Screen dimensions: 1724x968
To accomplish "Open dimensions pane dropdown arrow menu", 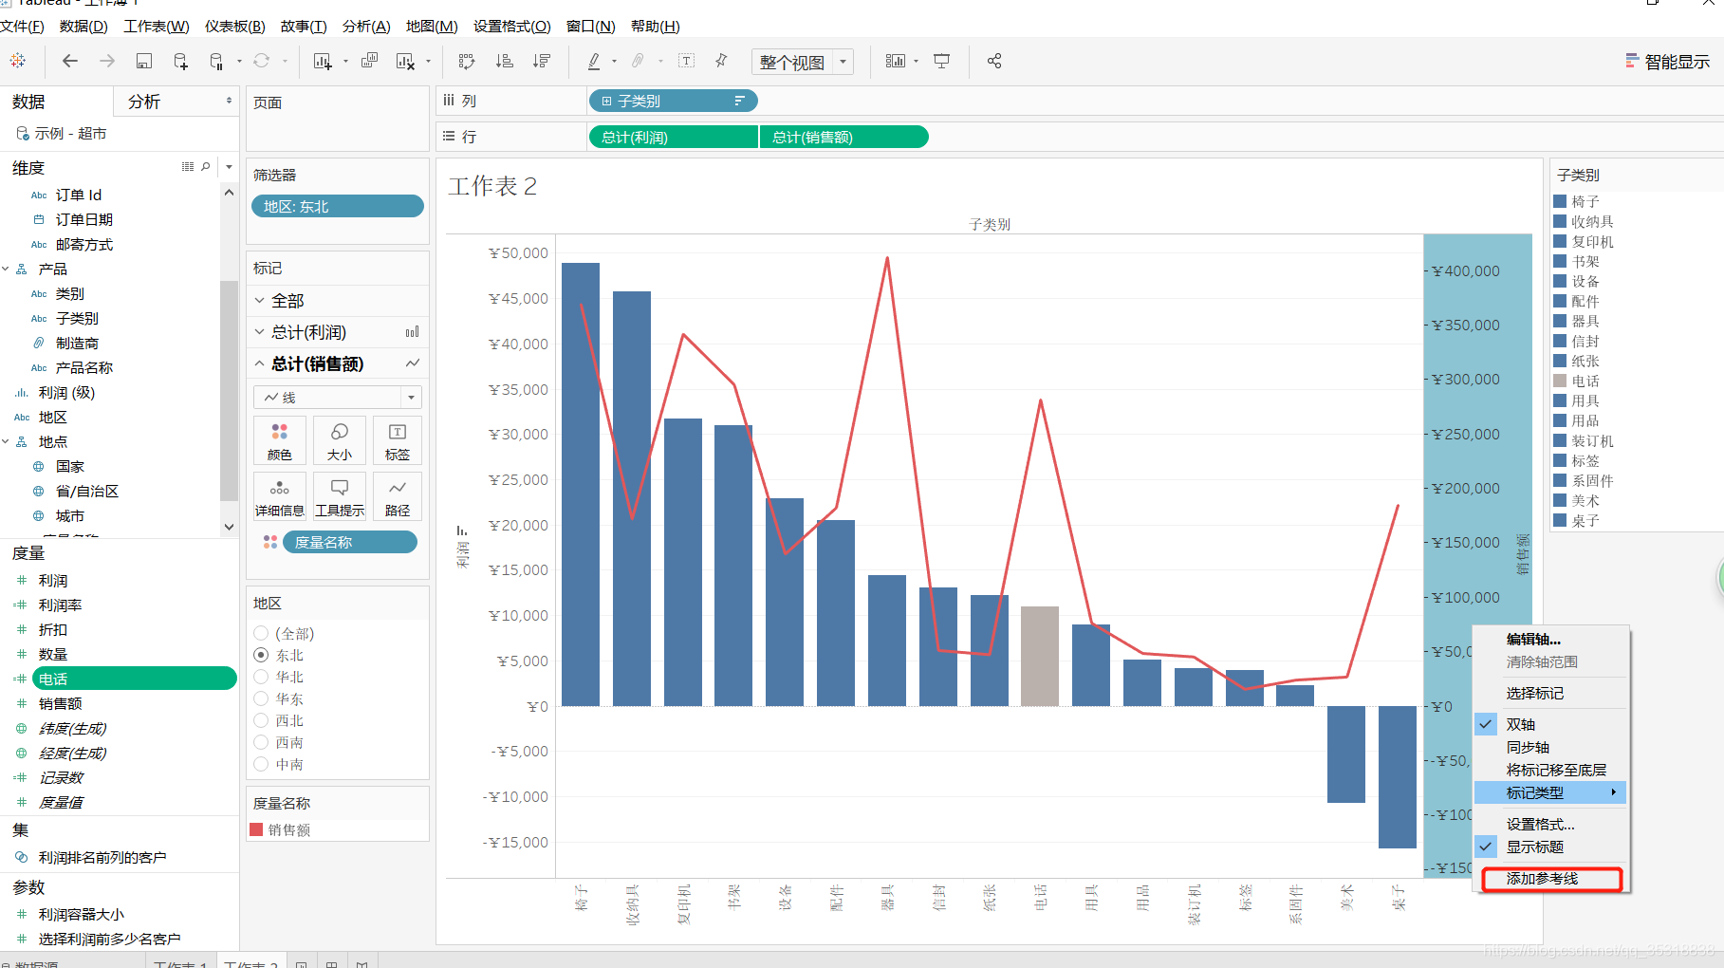I will tap(229, 167).
